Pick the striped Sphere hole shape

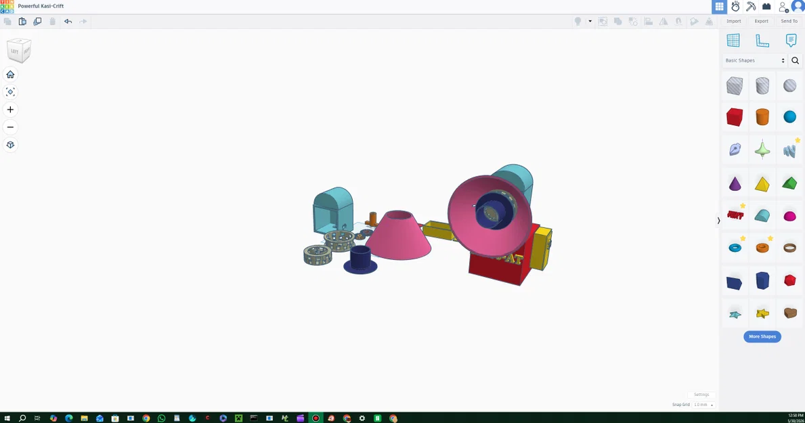(x=789, y=86)
